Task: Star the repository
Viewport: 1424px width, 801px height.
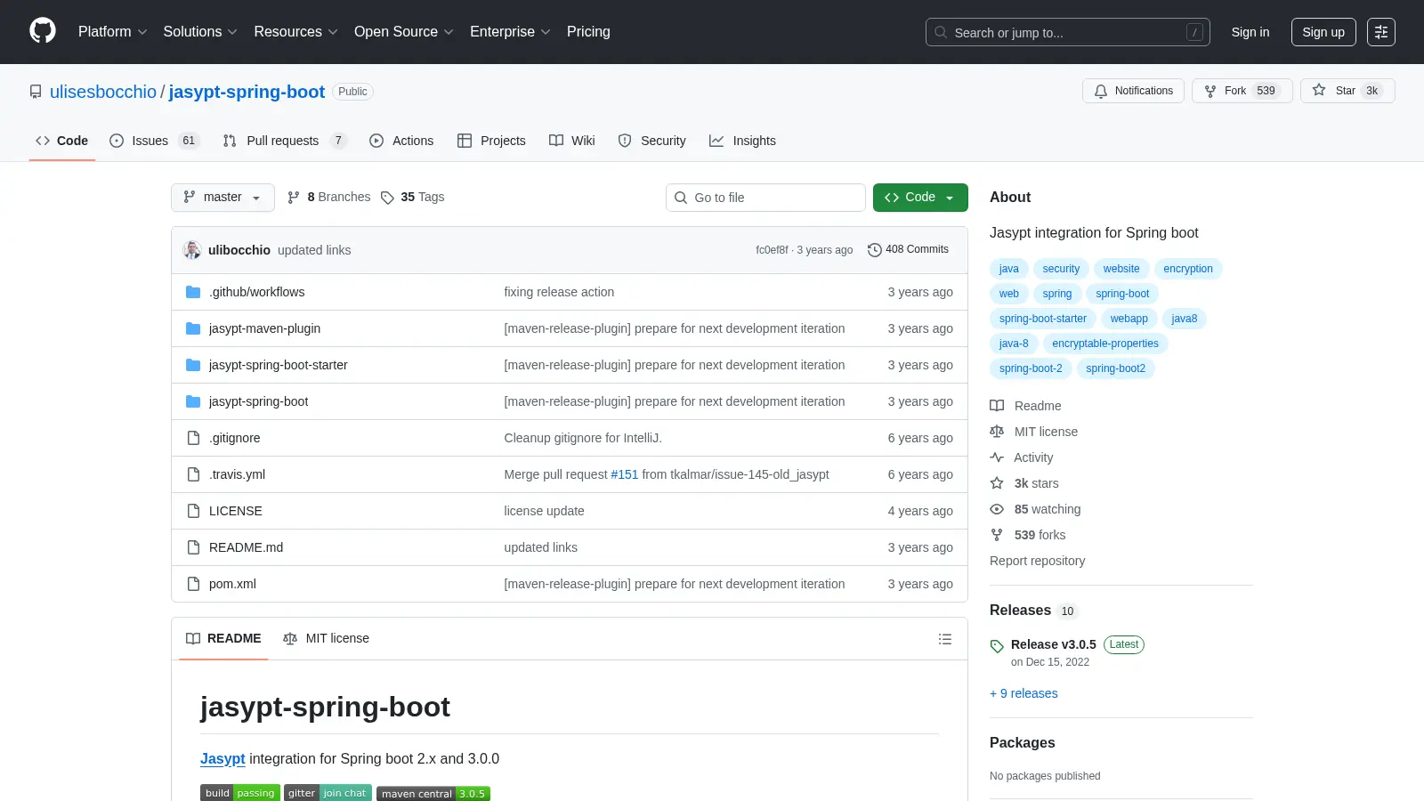Action: [1347, 91]
